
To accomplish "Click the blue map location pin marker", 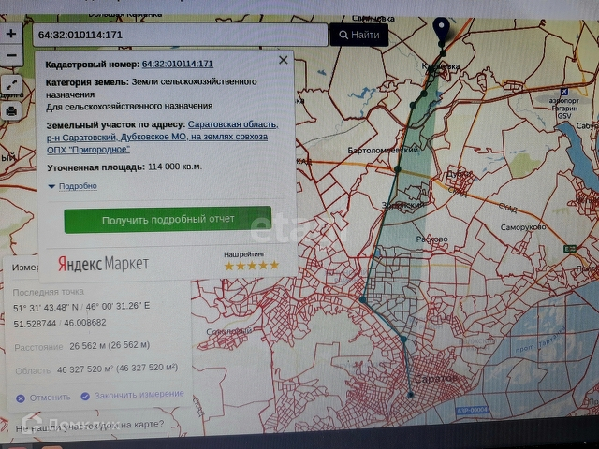I will 441,29.
